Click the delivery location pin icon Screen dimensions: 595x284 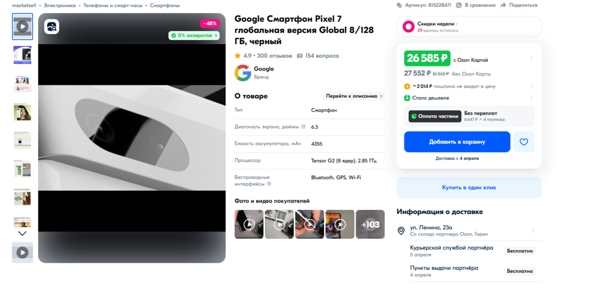tap(401, 231)
